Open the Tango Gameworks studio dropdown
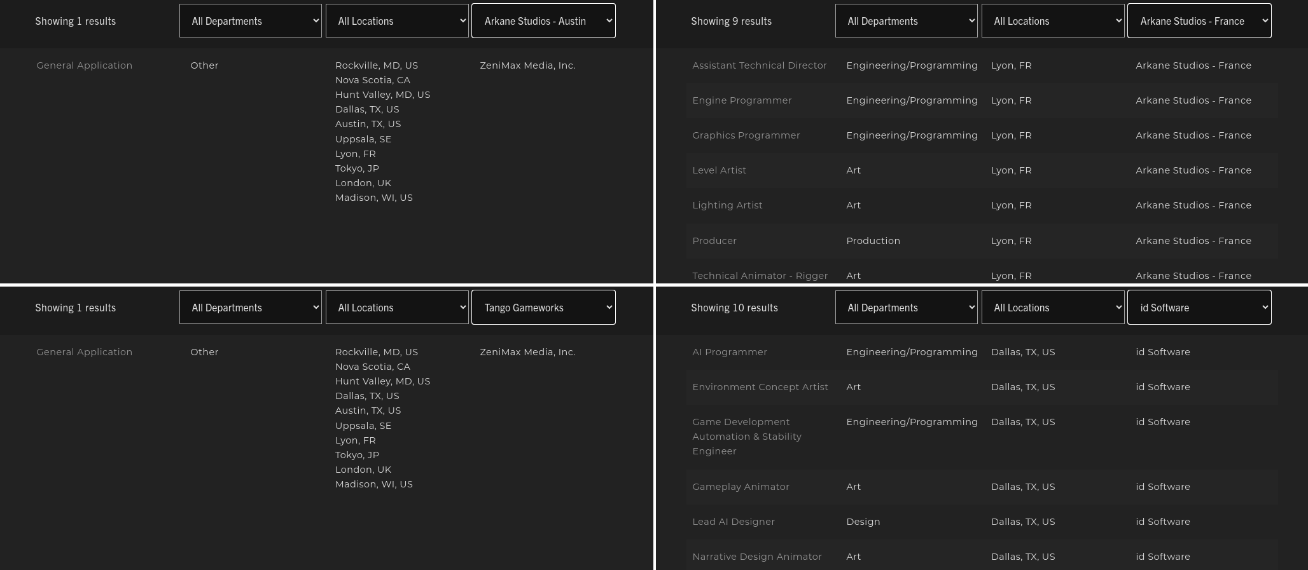 tap(543, 308)
